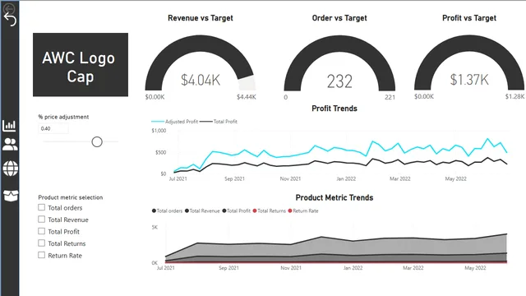Image resolution: width=526 pixels, height=296 pixels.
Task: Click the % price adjustment label
Action: coord(63,117)
